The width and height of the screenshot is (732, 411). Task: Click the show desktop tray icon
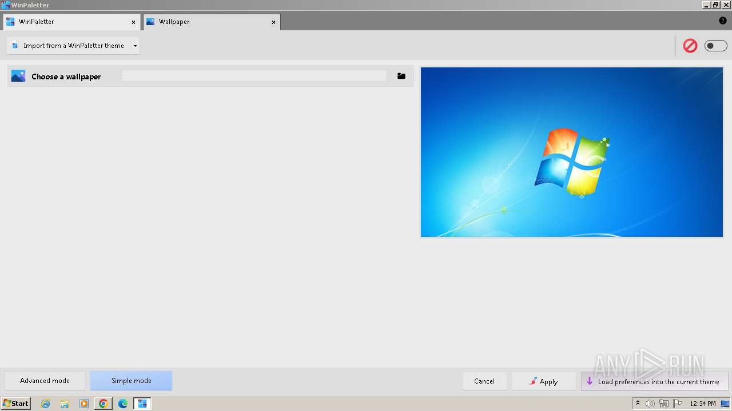725,404
